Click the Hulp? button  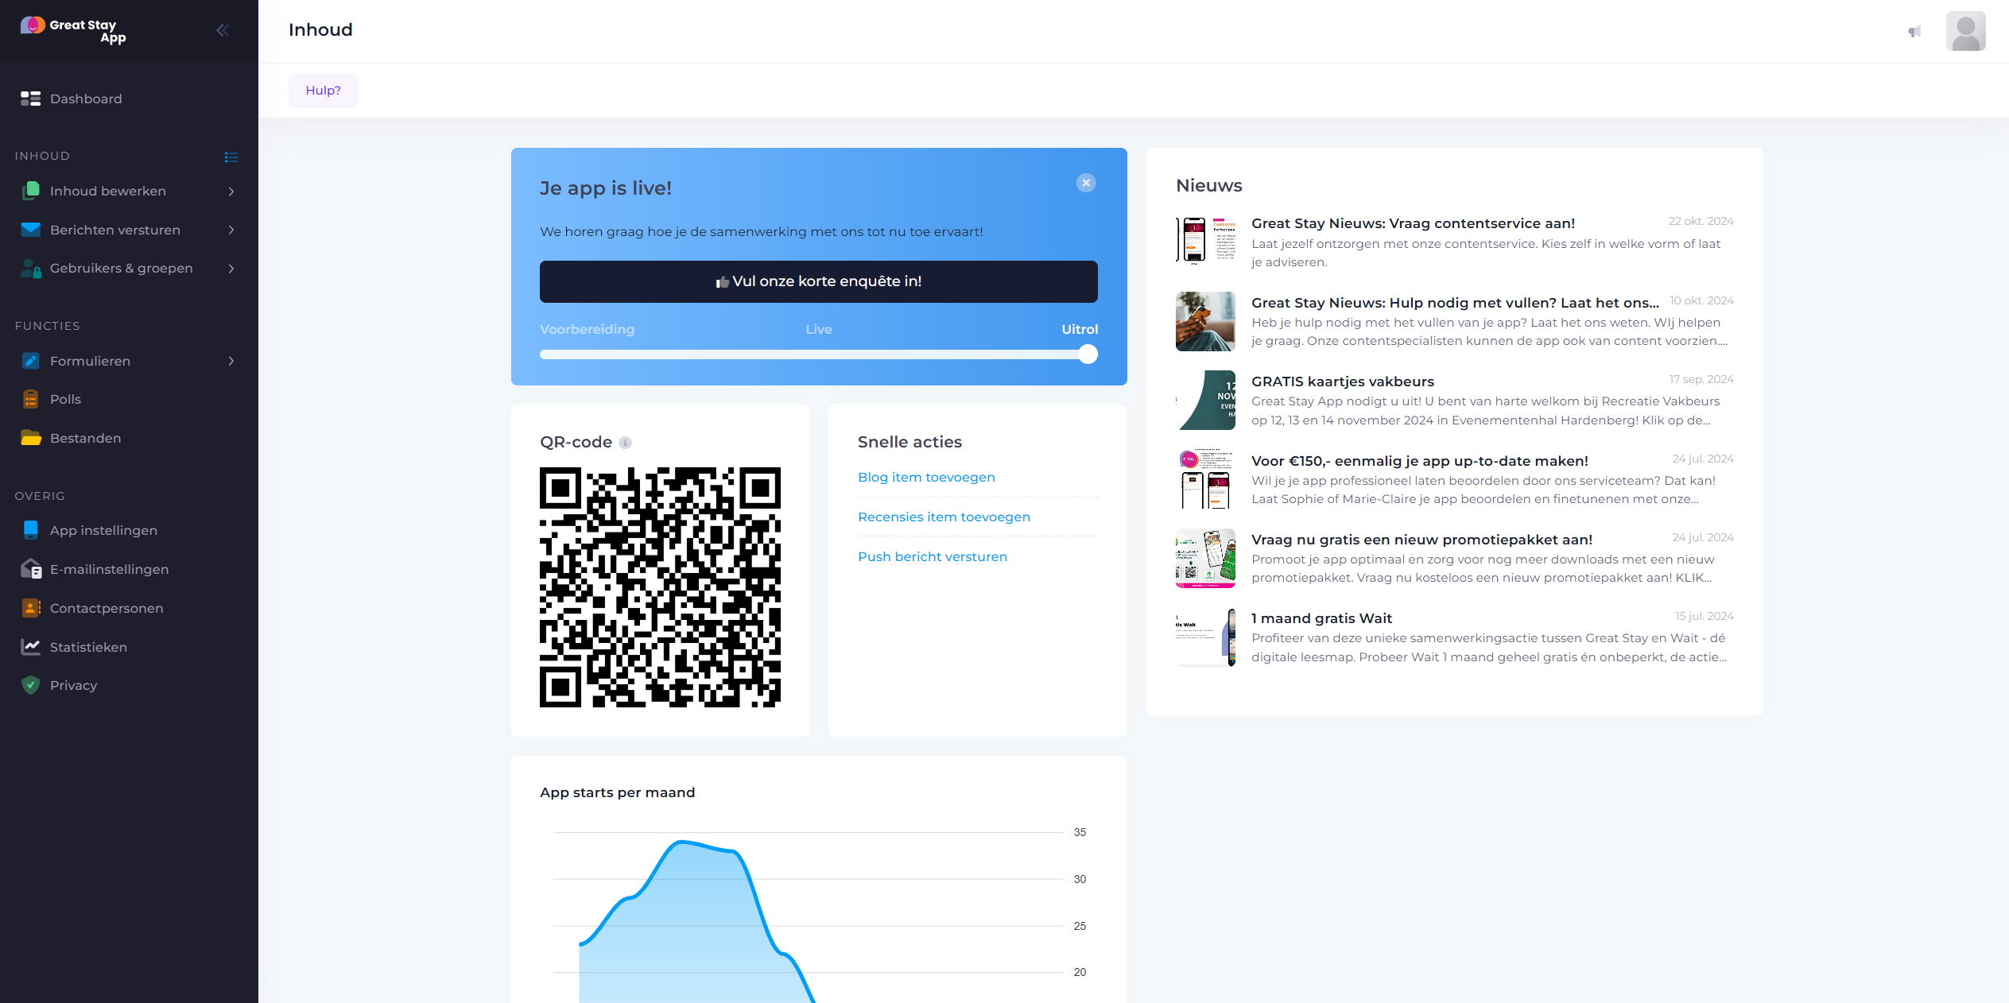coord(323,91)
